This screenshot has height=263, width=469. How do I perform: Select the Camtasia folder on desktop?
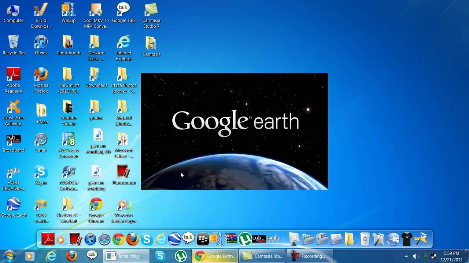pyautogui.click(x=151, y=46)
